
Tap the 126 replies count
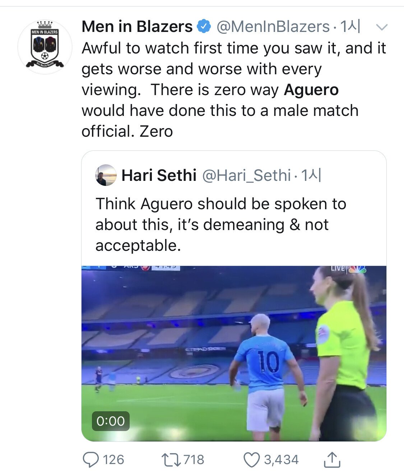coord(113,460)
